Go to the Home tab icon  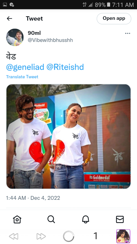click(x=17, y=219)
